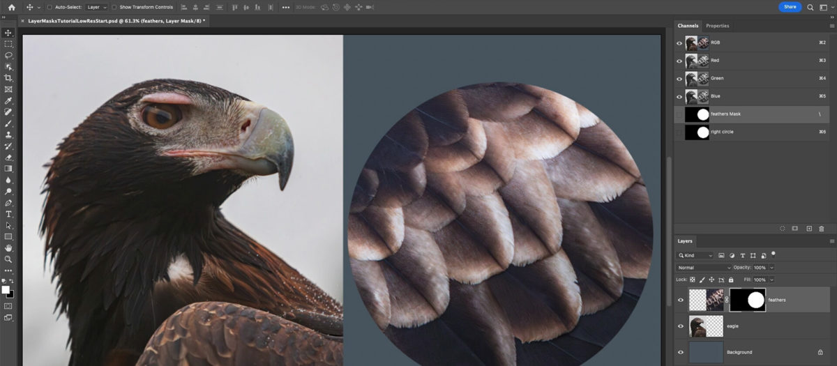Click the foreground color swatch
This screenshot has height=366, width=837.
6,289
